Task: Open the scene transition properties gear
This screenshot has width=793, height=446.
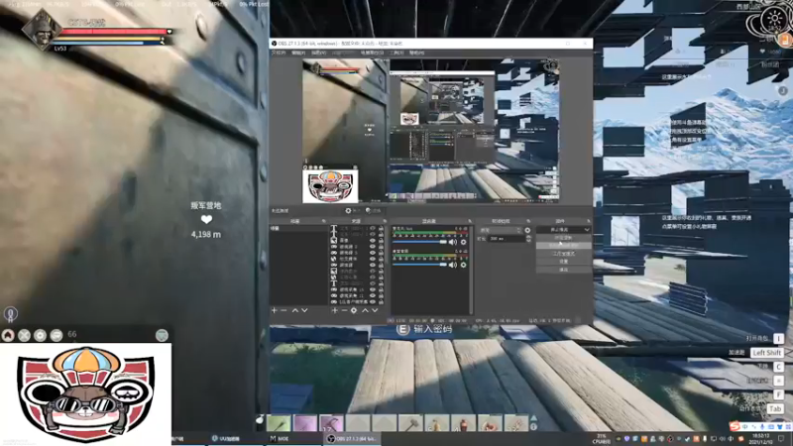Action: point(527,230)
